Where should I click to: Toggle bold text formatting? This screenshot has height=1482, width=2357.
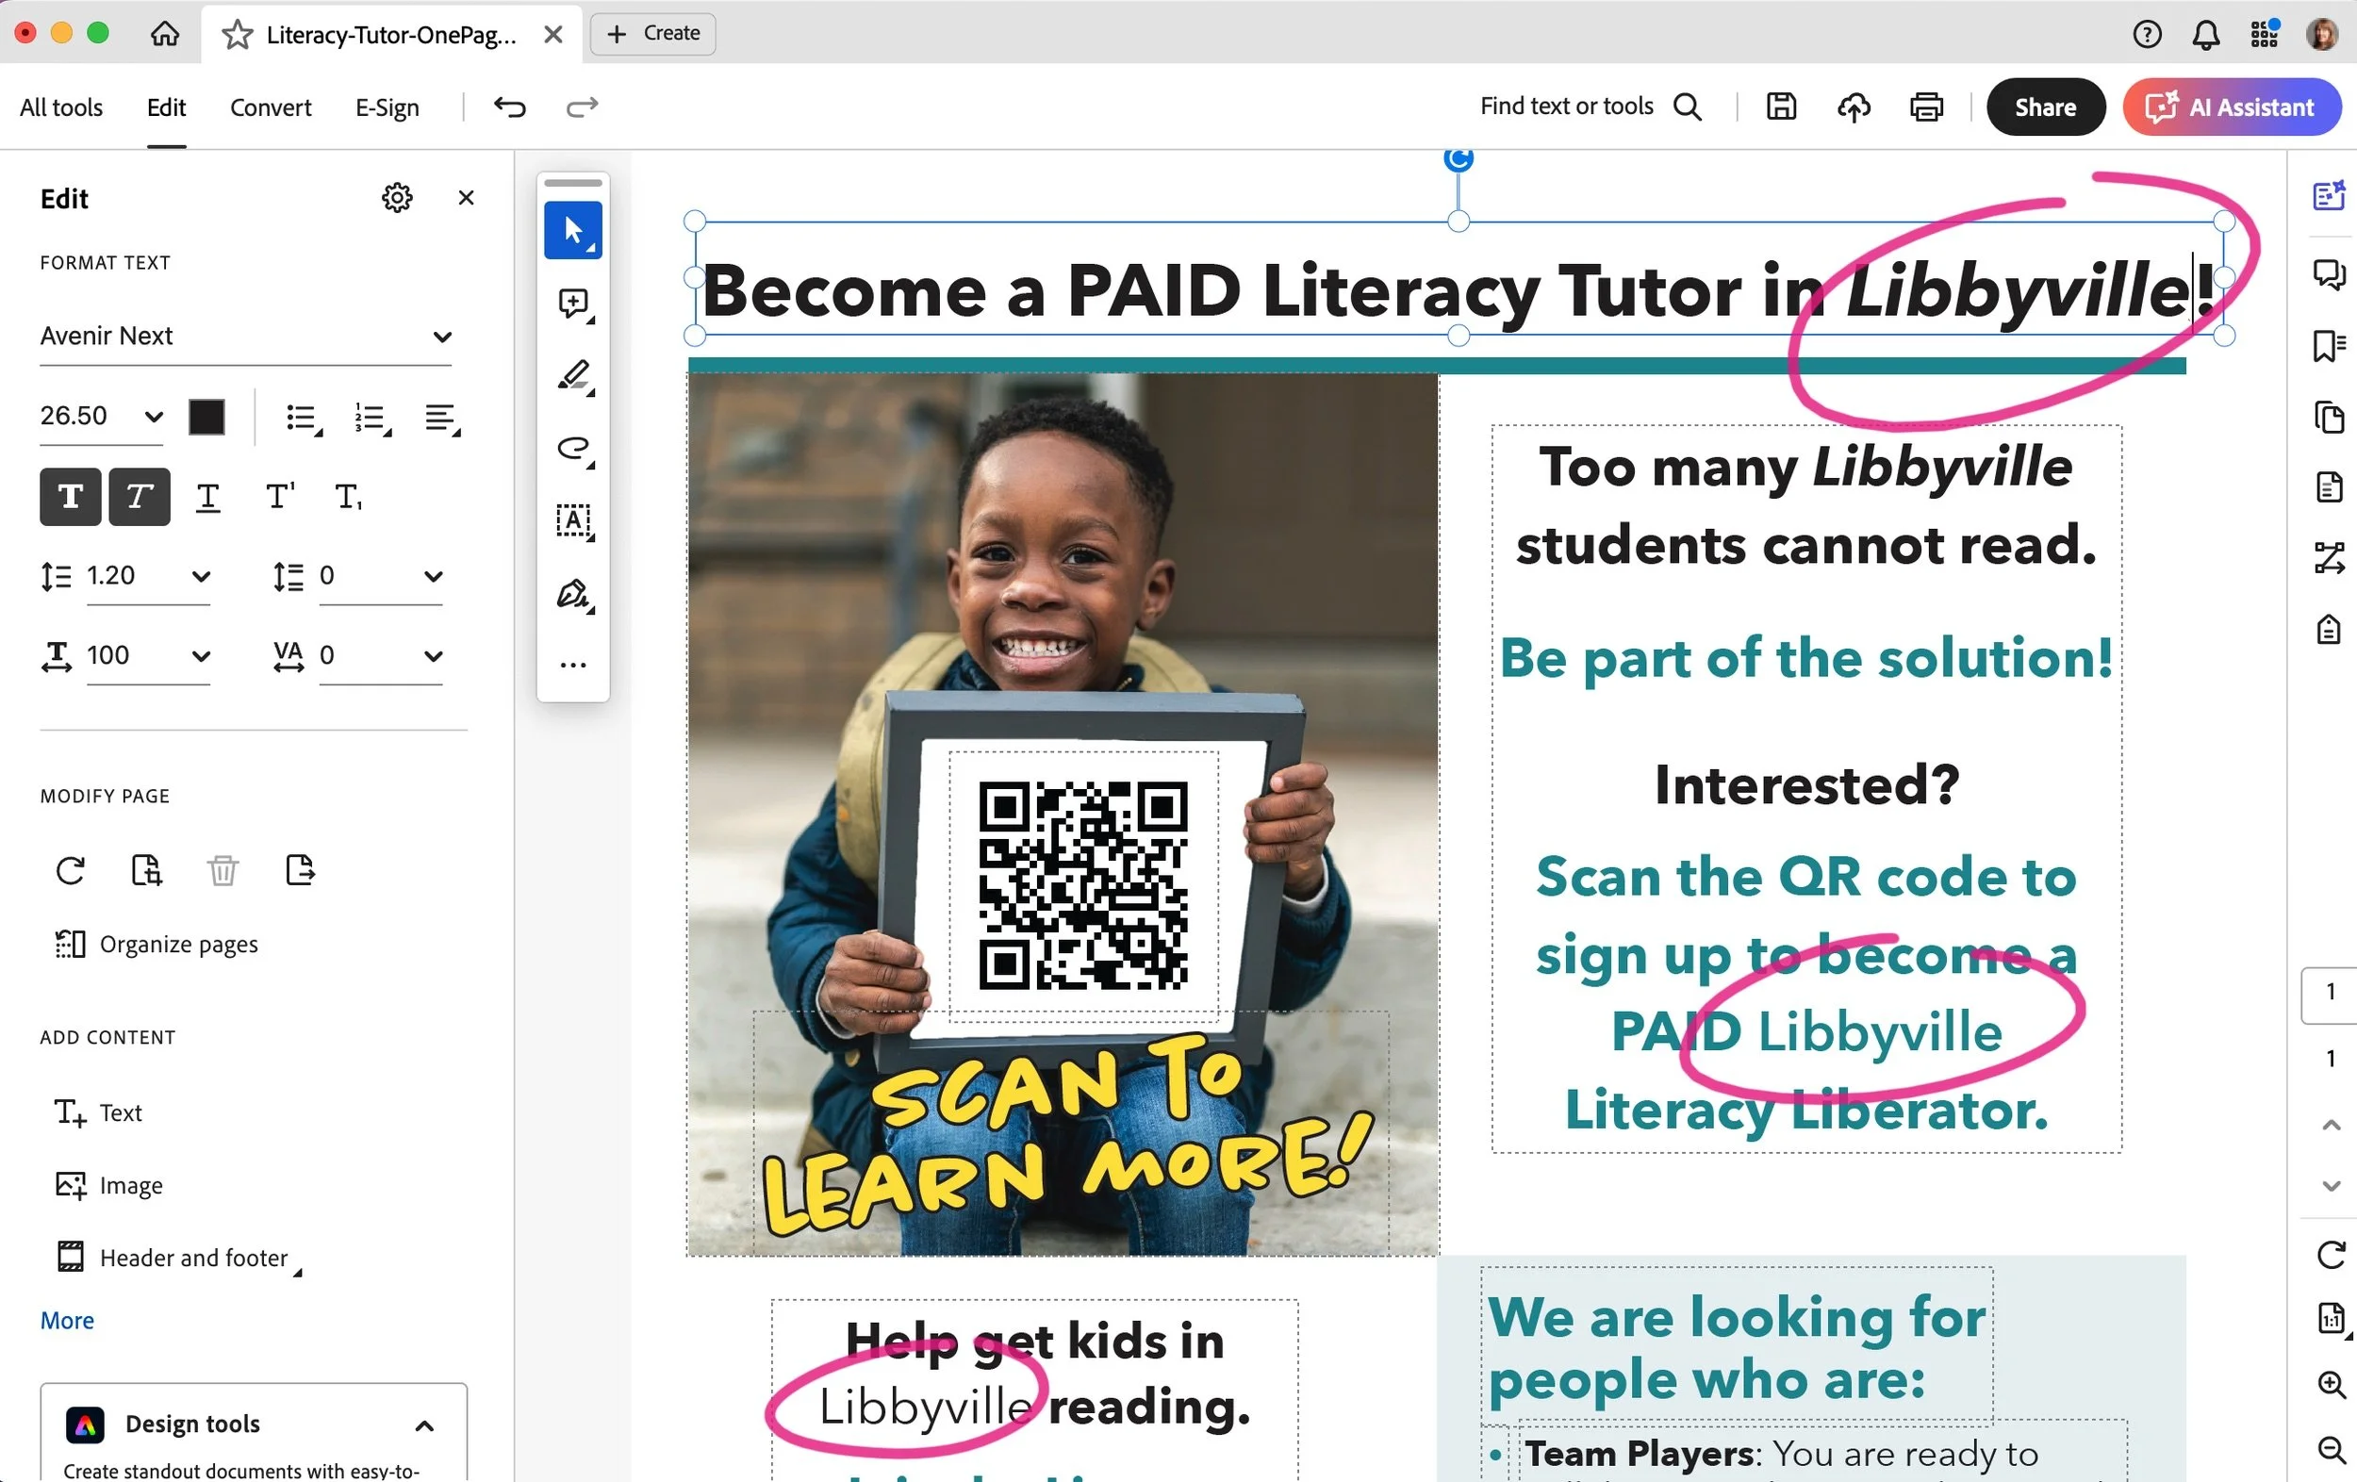[71, 496]
